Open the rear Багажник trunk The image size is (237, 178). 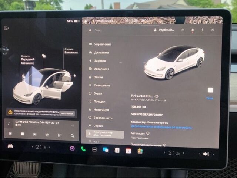coord(71,51)
